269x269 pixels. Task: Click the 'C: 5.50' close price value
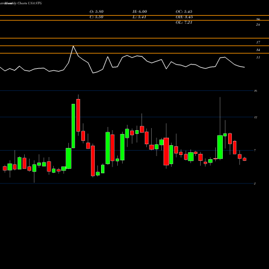pyautogui.click(x=96, y=17)
